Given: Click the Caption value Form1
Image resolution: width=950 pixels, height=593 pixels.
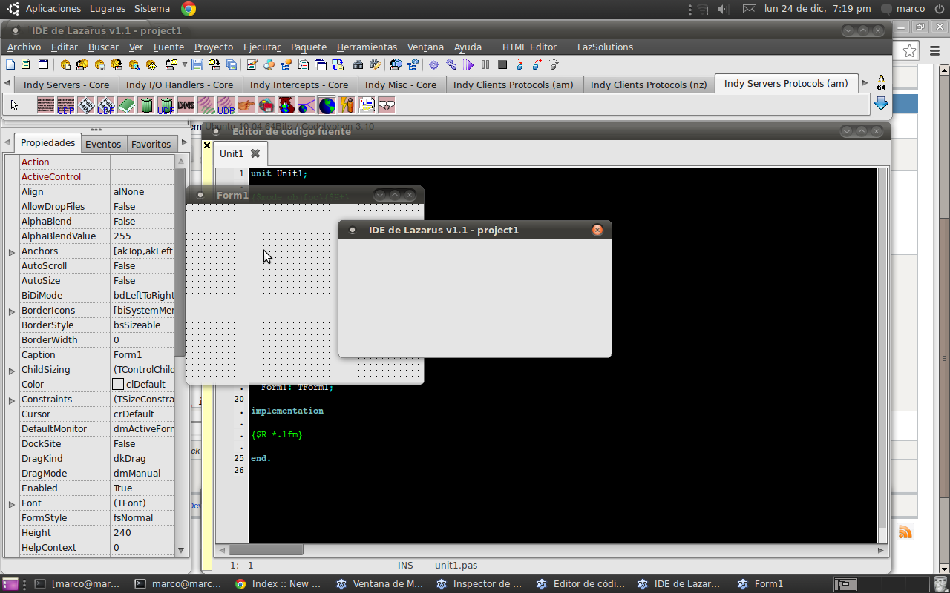Looking at the screenshot, I should click(142, 354).
